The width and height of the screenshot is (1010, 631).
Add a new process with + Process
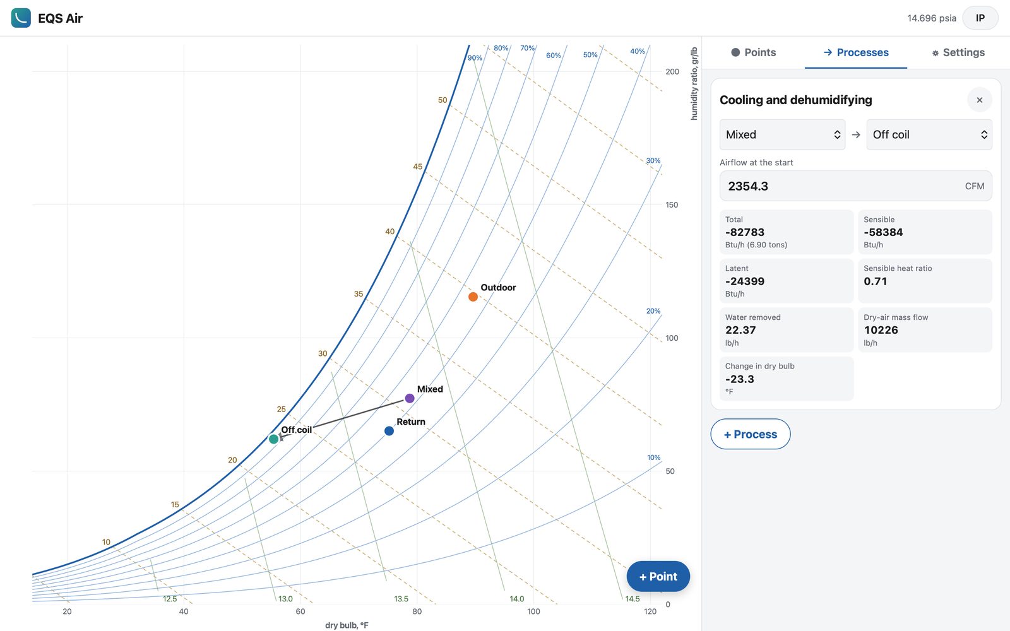(751, 434)
